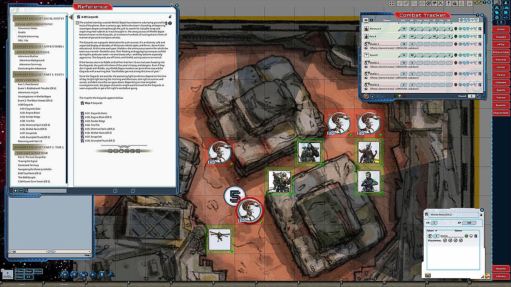Toggle Khefak 4 visibility eye
Viewport: 511px width, 287px height.
click(x=366, y=89)
